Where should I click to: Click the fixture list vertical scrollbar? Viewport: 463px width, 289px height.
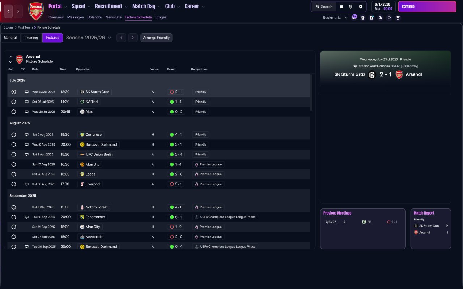311,92
